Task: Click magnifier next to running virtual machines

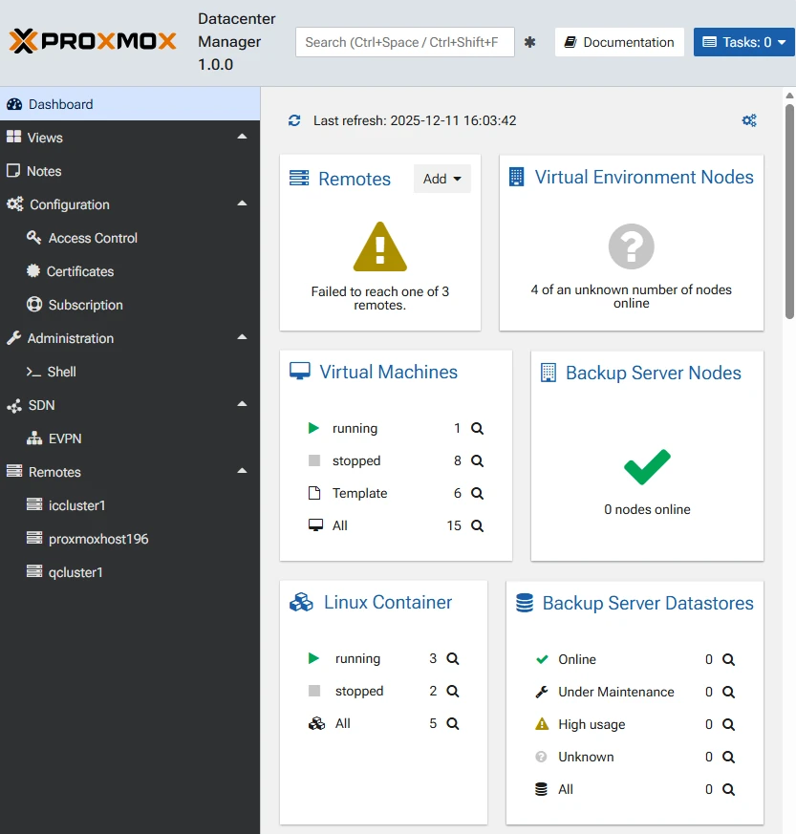Action: pos(477,429)
